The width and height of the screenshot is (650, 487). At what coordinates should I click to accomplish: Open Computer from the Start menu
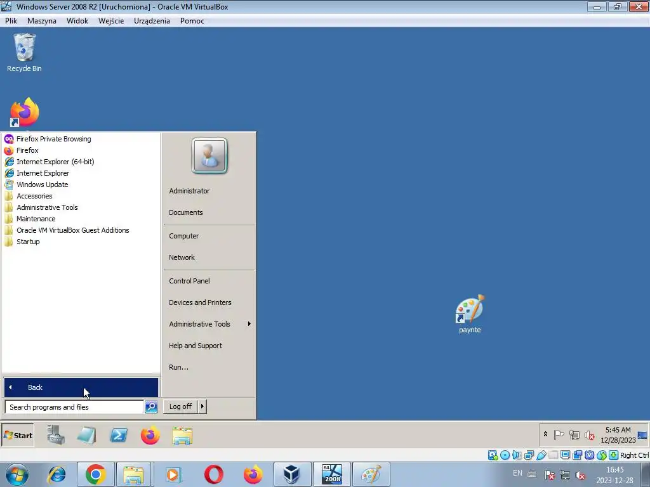coord(183,236)
